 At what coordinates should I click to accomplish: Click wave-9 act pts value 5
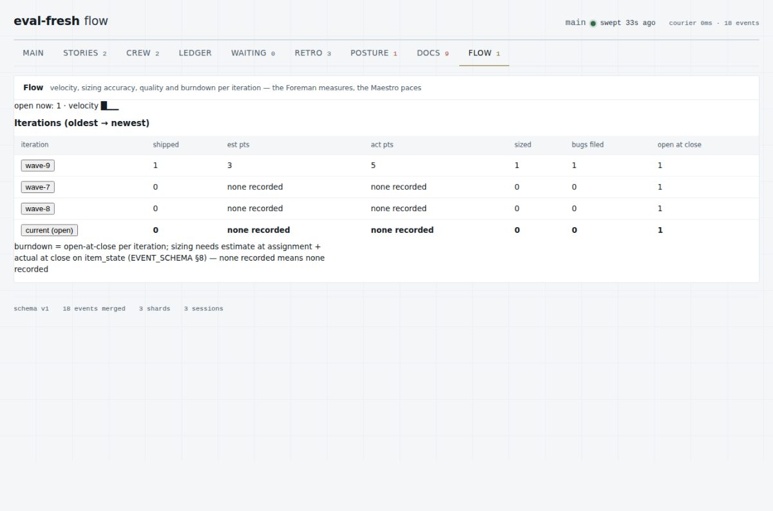374,165
